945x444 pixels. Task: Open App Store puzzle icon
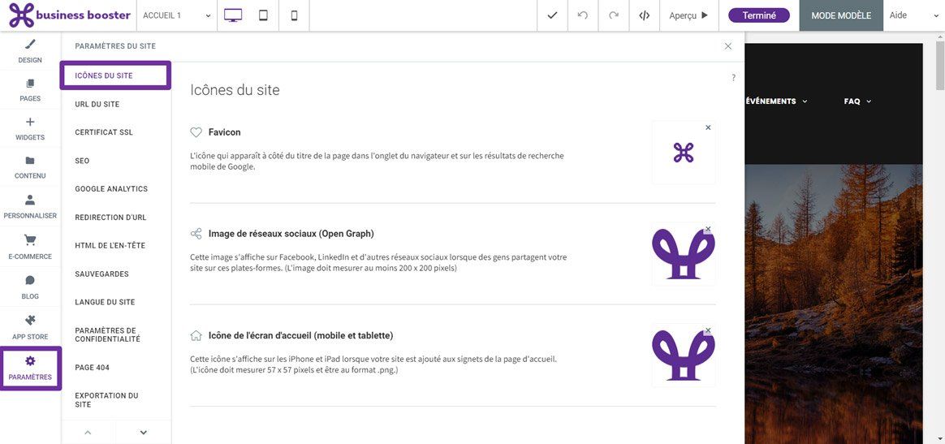[x=30, y=321]
